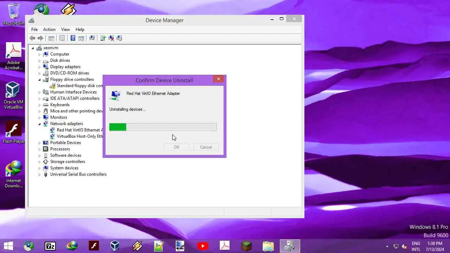Select the Oracle VM VirtualBox desktop shortcut

(x=13, y=96)
